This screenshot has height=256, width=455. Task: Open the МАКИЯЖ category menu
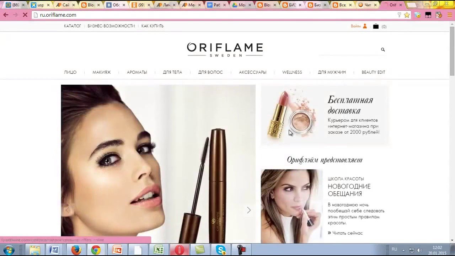(x=102, y=72)
